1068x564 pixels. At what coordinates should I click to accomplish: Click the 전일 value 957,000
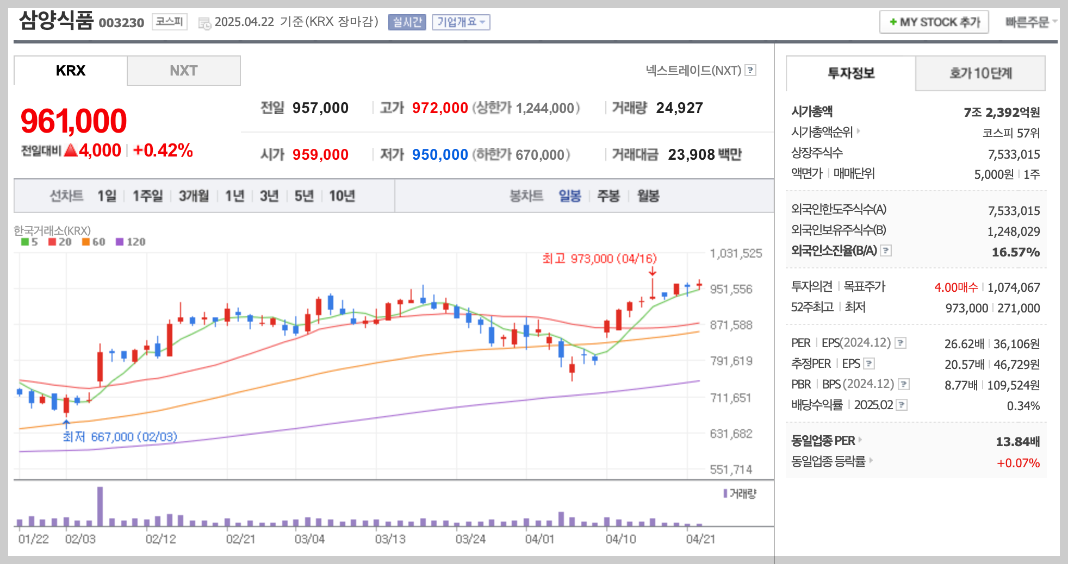click(x=320, y=108)
